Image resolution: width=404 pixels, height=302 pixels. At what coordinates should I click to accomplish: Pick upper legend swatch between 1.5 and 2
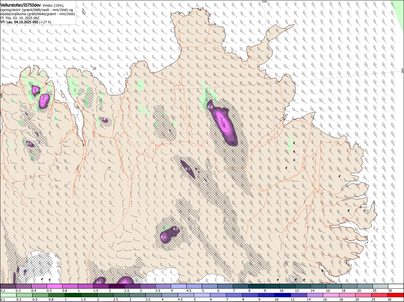pyautogui.click(x=101, y=286)
